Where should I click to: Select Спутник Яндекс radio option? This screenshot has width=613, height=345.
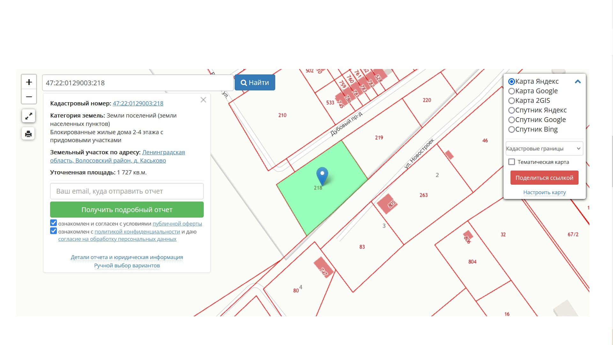click(x=511, y=111)
